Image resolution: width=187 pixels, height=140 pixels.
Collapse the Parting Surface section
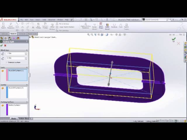[27, 102]
